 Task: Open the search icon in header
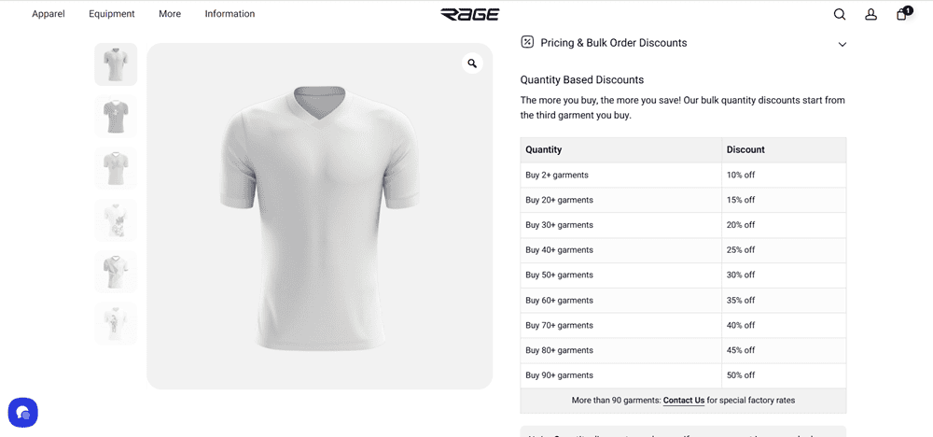click(840, 14)
